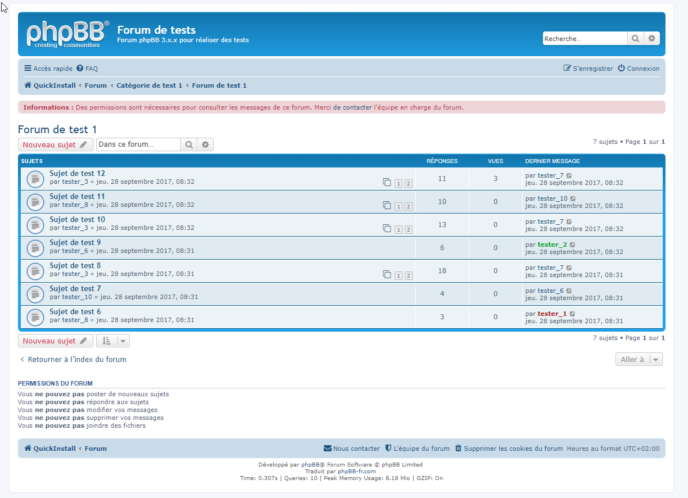688x498 pixels.
Task: Navigate to 'Catégorie de test 1' breadcrumb
Action: pyautogui.click(x=149, y=85)
